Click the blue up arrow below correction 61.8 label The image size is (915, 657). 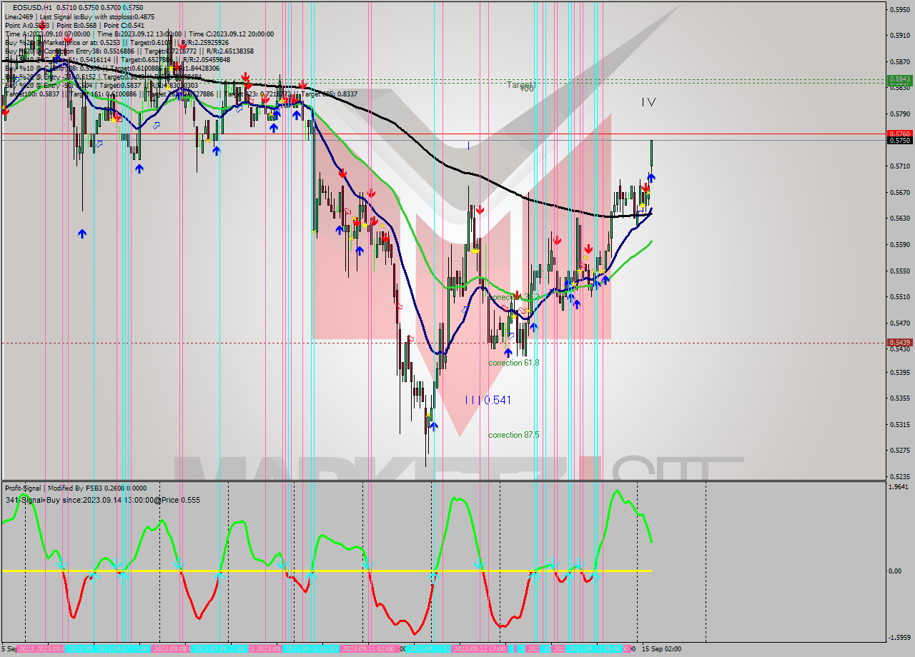coord(508,351)
